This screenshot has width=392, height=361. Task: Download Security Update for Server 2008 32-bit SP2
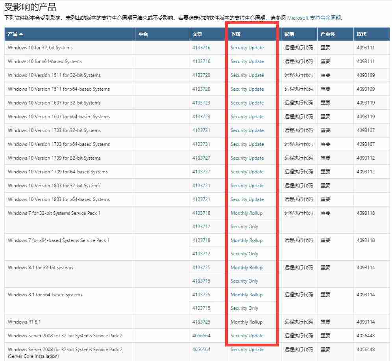[247, 335]
